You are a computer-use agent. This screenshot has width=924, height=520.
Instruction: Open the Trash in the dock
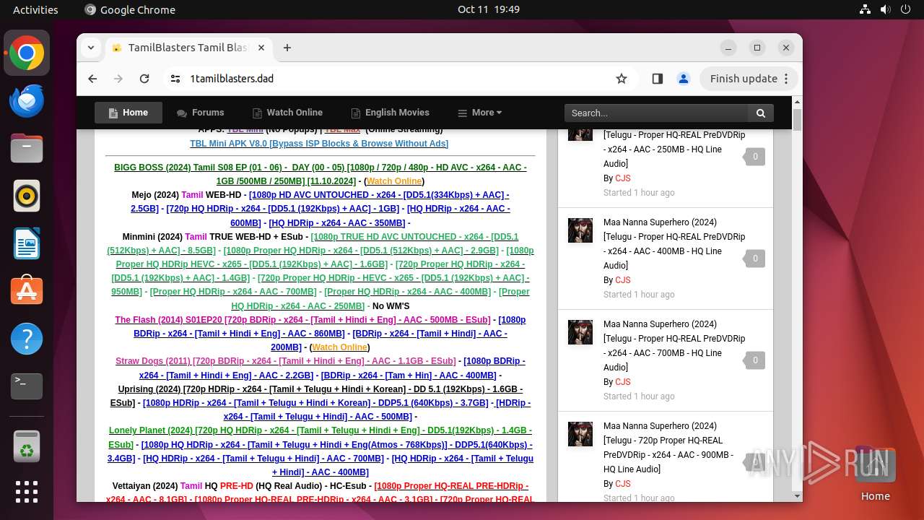click(27, 446)
